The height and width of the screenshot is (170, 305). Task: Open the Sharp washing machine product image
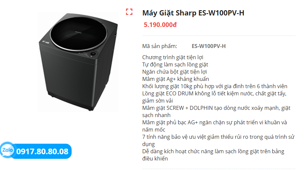(78, 61)
